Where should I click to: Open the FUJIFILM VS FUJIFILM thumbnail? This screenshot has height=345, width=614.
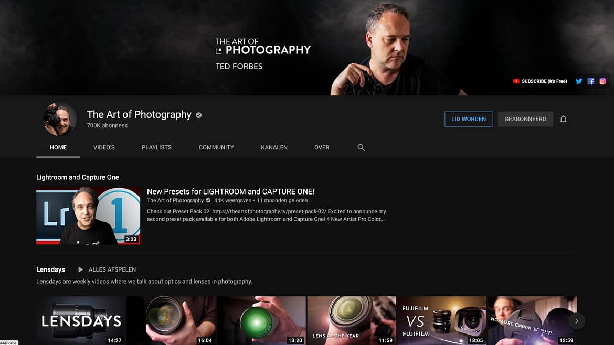pos(442,321)
